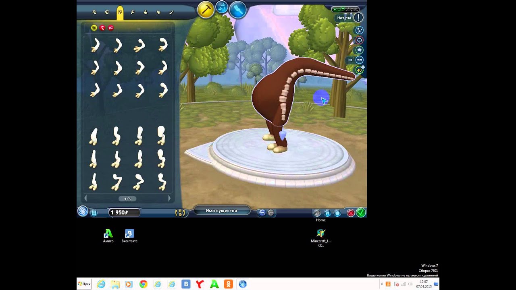Select the Minecraft_1... desktop file
516x290 pixels.
[321, 238]
